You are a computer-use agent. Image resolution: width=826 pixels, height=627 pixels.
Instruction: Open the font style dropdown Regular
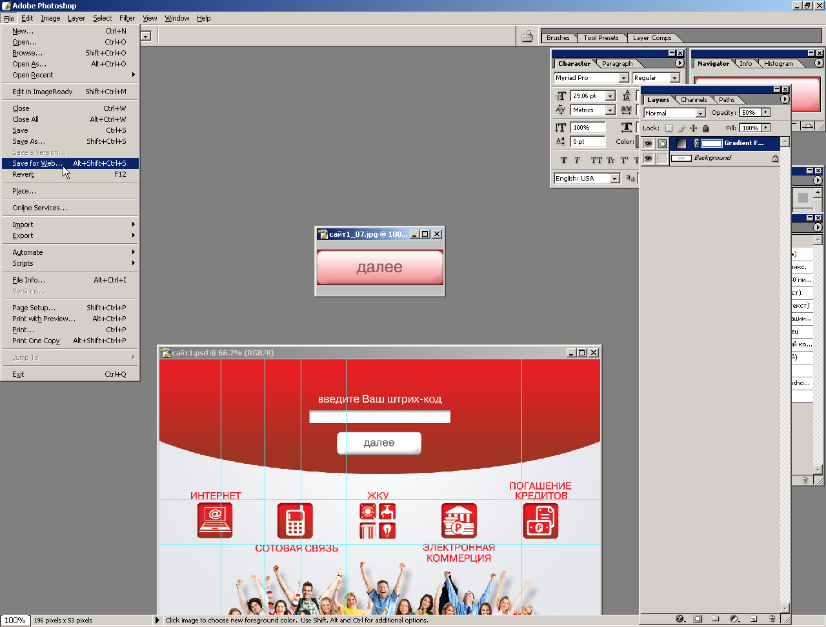coord(675,78)
